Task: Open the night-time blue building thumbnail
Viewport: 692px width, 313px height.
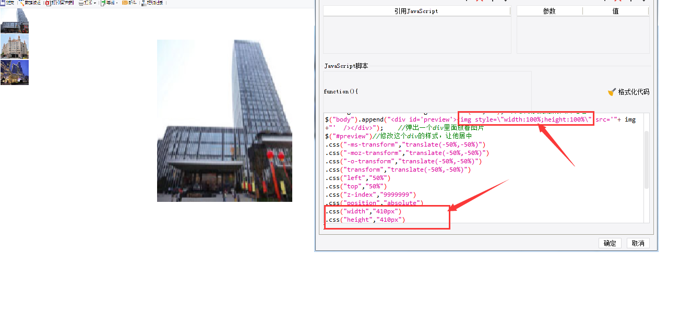Action: 15,72
